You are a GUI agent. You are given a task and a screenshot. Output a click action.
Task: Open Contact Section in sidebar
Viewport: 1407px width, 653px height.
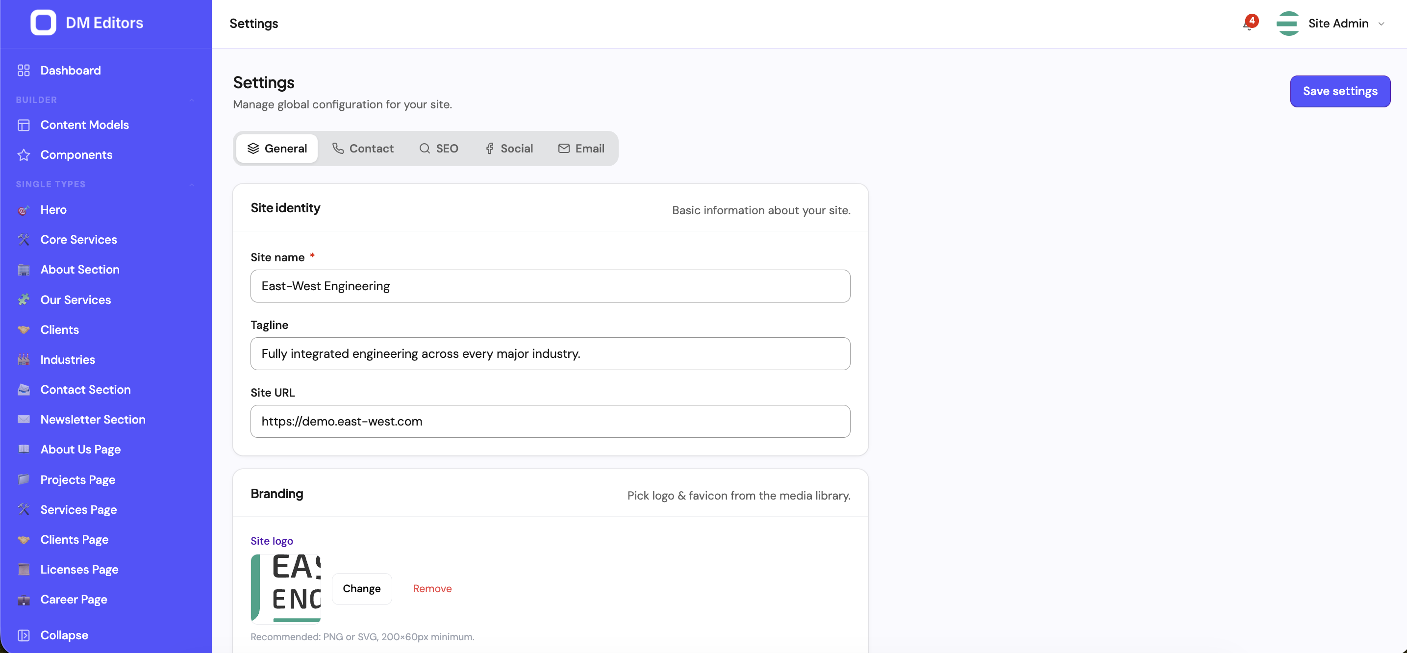86,390
